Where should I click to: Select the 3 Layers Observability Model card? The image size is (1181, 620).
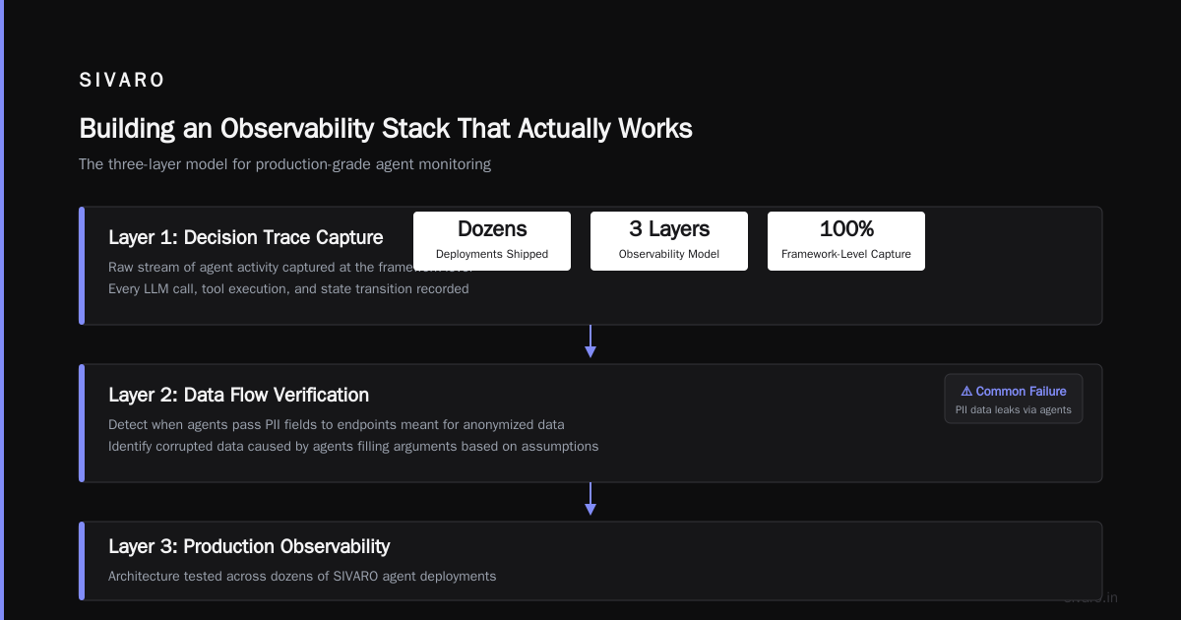[669, 241]
